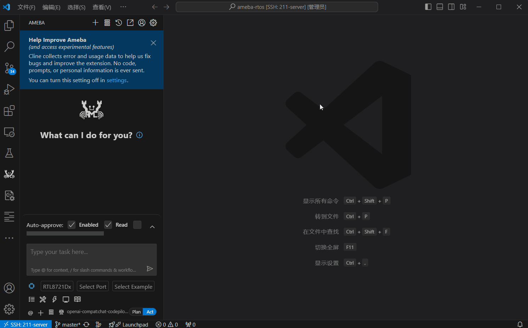
Task: Open the 文件(F) menu
Action: click(26, 7)
